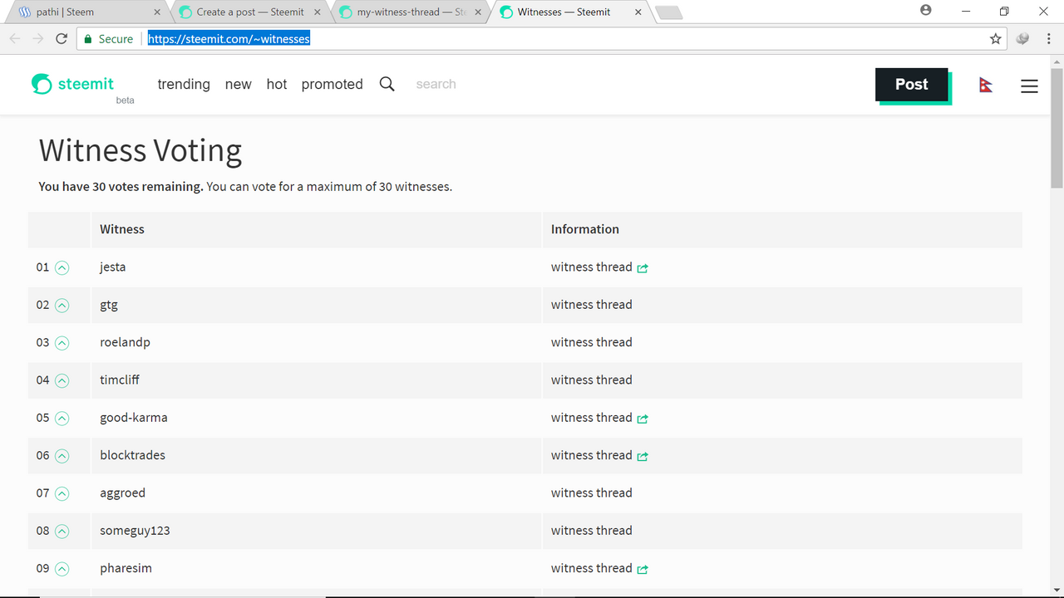The image size is (1064, 598).
Task: Upvote witness jesta
Action: (x=62, y=267)
